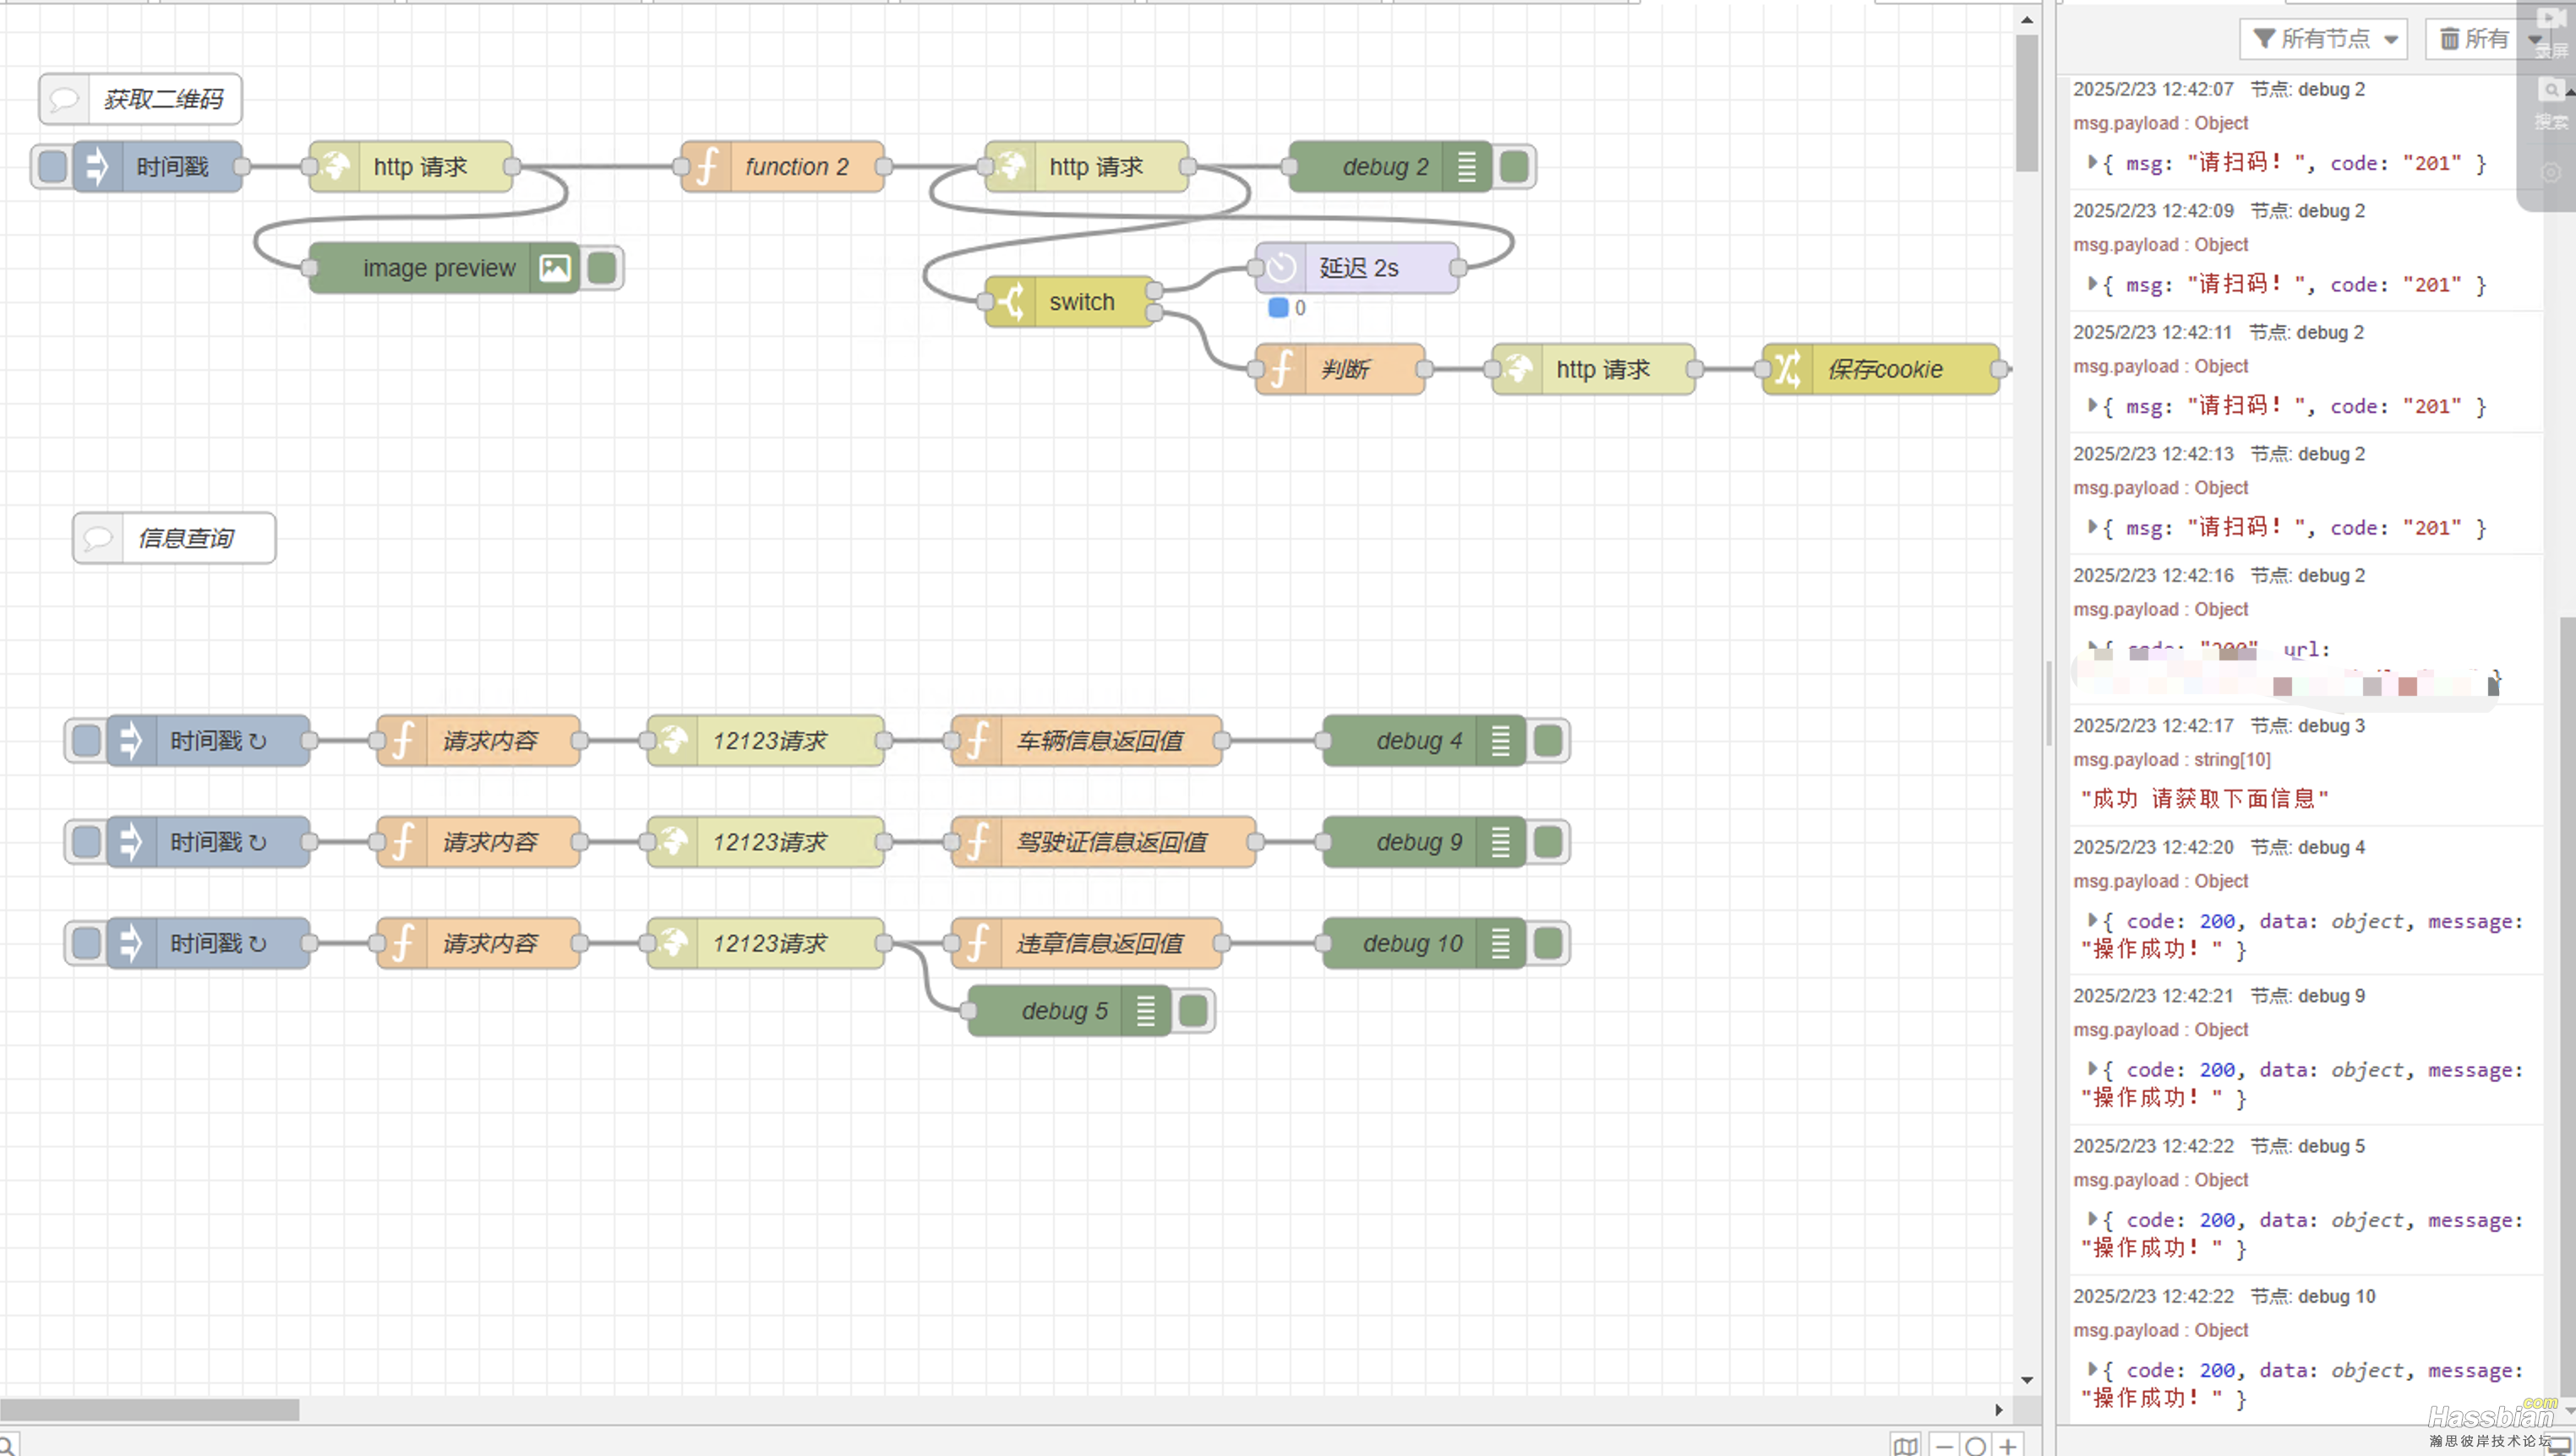Trigger the 时间戳 inject button in 违章信息返回值 row

(86, 943)
